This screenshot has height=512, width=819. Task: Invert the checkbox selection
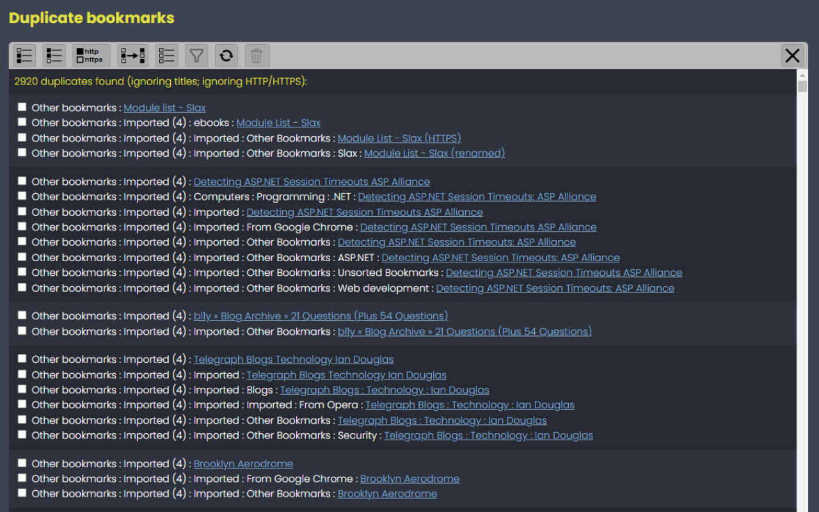point(133,56)
